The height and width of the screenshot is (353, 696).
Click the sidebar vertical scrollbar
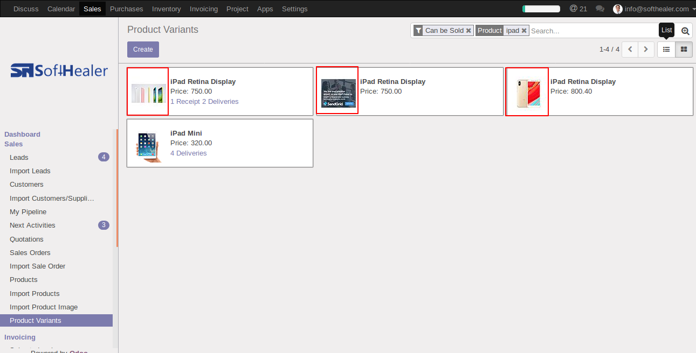[x=116, y=188]
